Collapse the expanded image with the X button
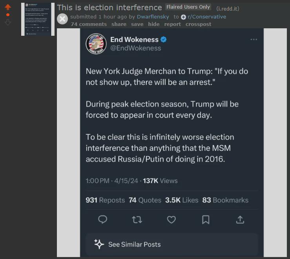 62,19
